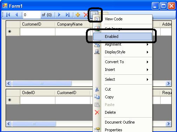Expand the Alignment submenu
Image resolution: width=177 pixels, height=132 pixels.
123,44
